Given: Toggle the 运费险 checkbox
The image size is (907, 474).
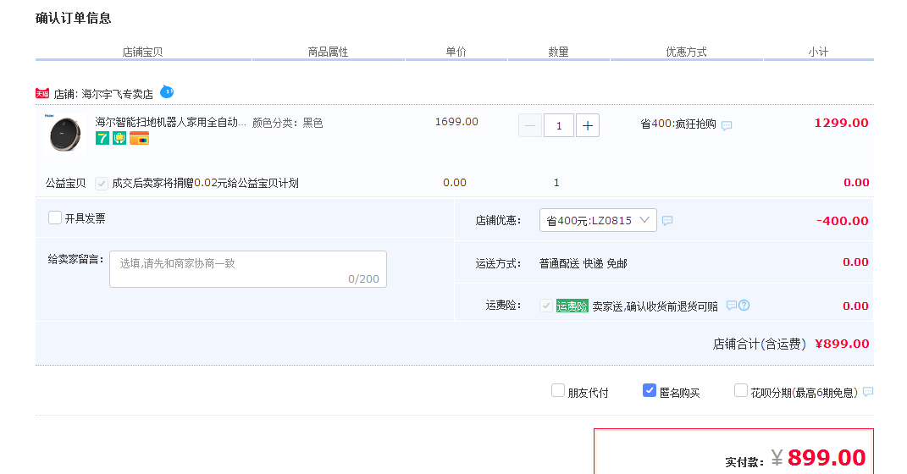Looking at the screenshot, I should pyautogui.click(x=545, y=306).
